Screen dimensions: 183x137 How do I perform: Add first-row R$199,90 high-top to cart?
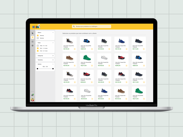(74, 49)
